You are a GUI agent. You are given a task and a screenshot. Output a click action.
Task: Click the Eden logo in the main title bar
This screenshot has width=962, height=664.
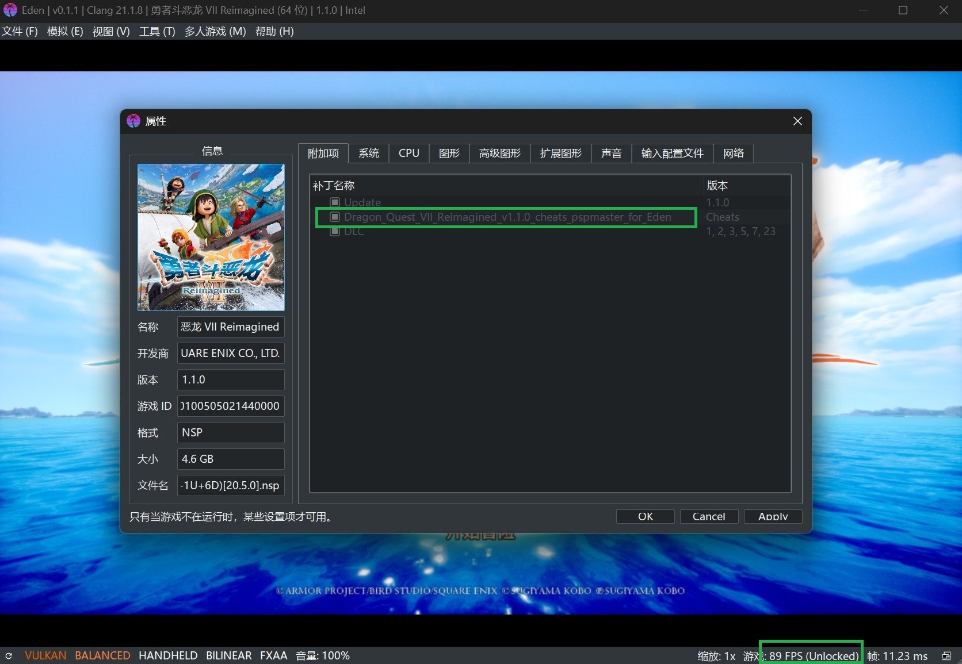[x=10, y=10]
